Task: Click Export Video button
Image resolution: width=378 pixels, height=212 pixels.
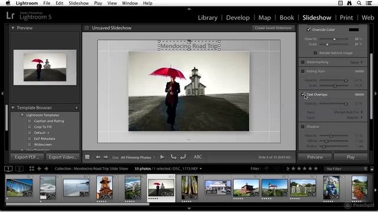Action: pos(63,157)
